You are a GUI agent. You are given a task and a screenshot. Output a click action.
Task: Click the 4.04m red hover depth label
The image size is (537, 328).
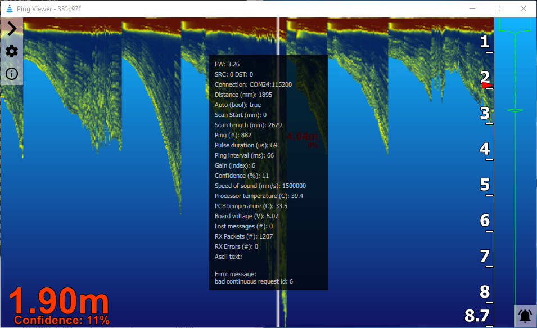click(303, 136)
